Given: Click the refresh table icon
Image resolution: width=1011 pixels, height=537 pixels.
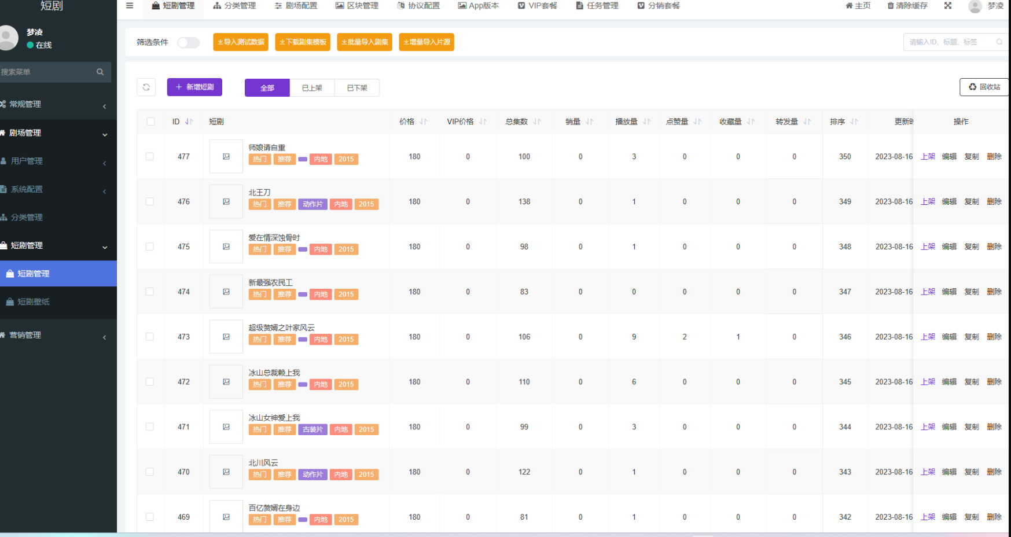Looking at the screenshot, I should 146,87.
